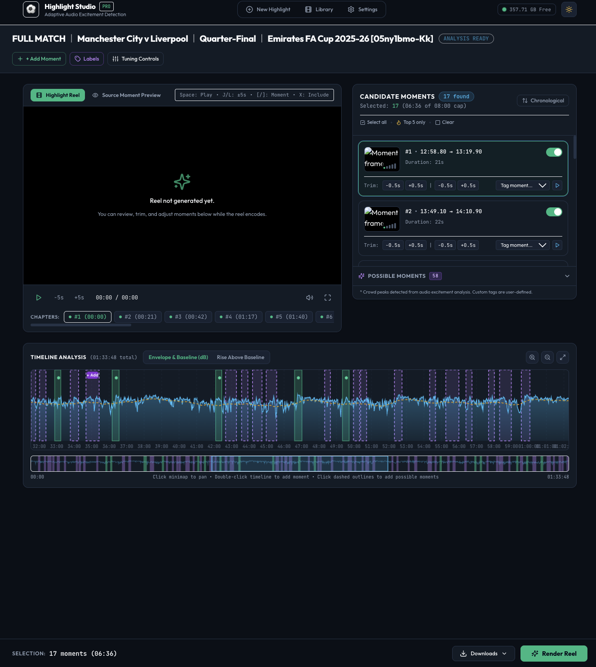Expand the Possible Moments section
This screenshot has height=667, width=596.
464,276
